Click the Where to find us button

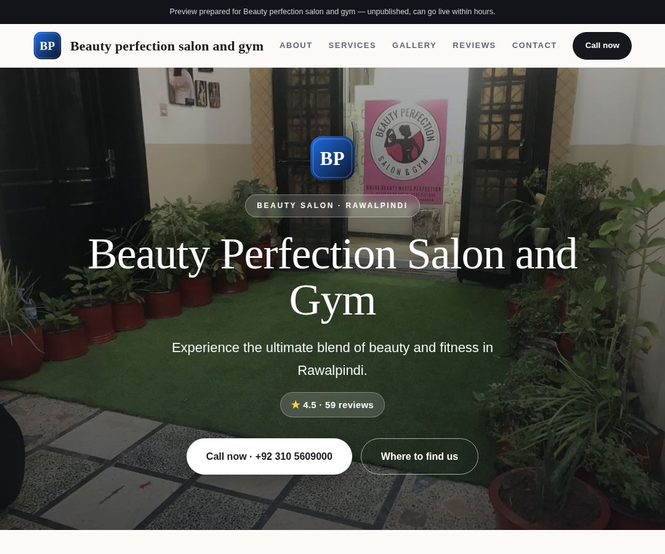tap(419, 457)
